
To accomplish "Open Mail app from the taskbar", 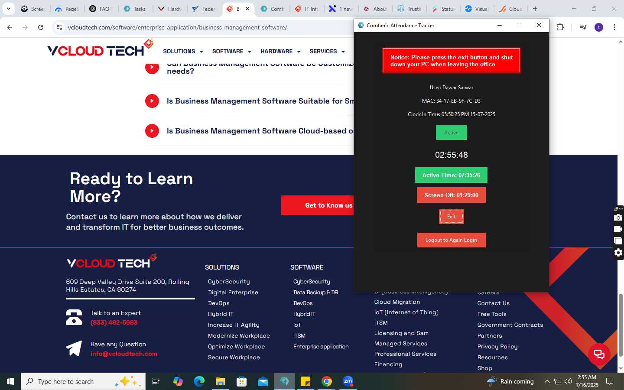I will (x=263, y=381).
